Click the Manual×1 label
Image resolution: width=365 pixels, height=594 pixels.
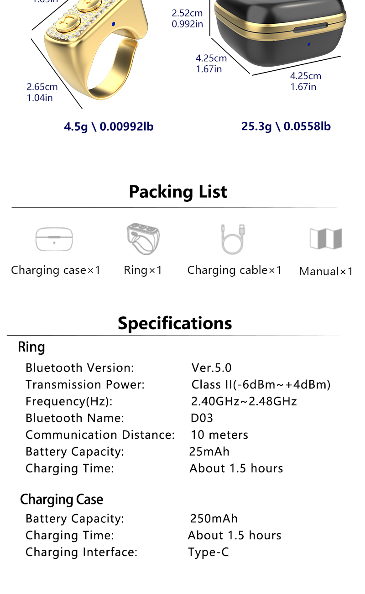point(326,272)
